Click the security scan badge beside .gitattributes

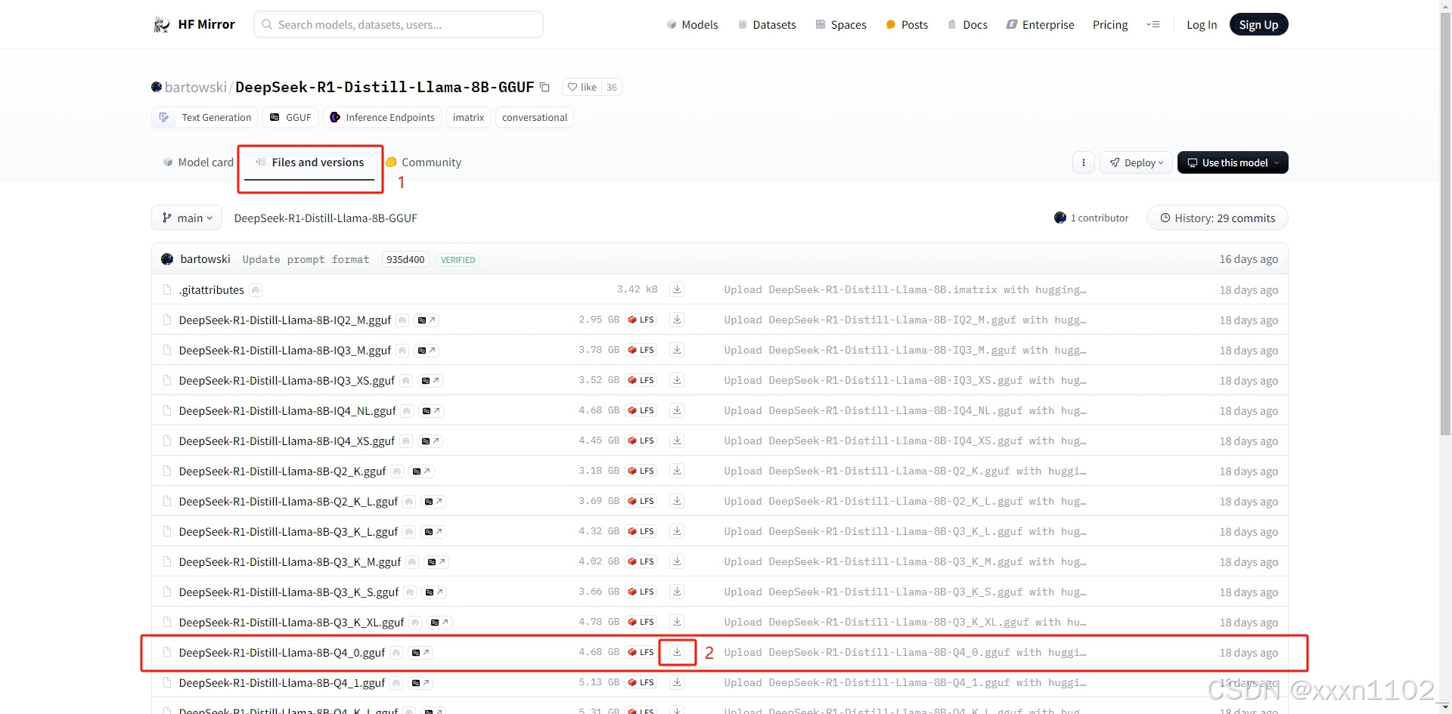point(256,290)
